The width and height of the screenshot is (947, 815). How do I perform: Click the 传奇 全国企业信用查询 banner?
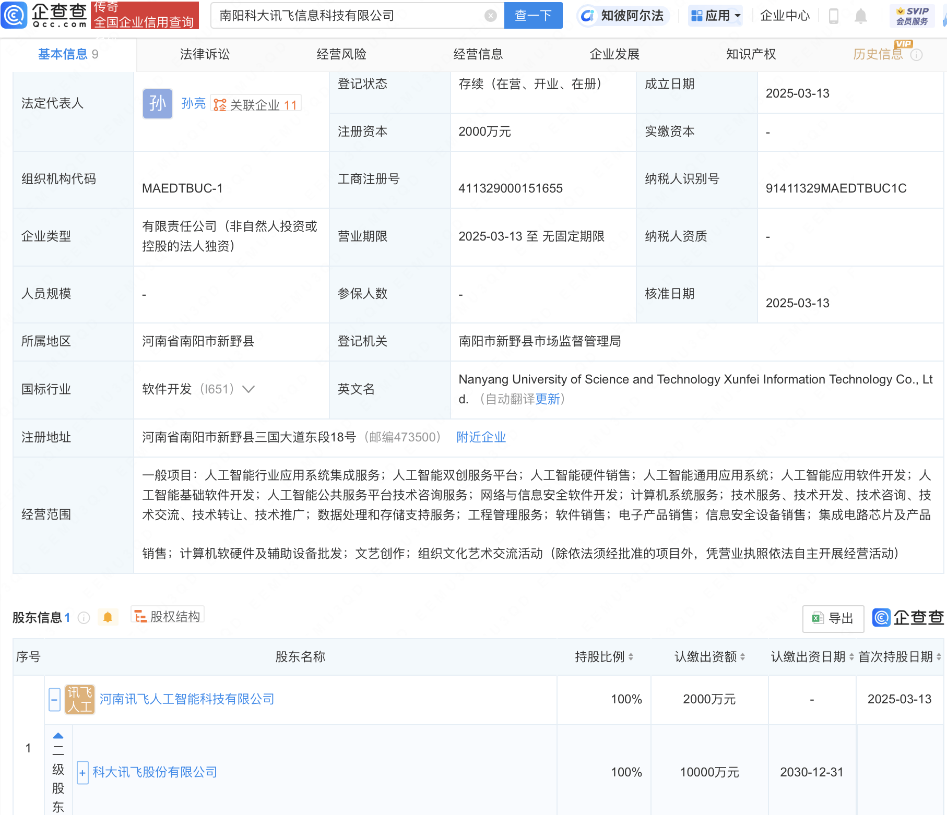145,15
